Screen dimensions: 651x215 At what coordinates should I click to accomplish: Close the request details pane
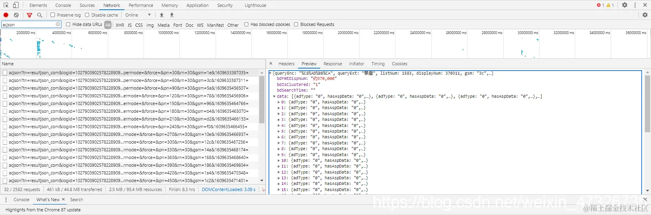coord(271,64)
